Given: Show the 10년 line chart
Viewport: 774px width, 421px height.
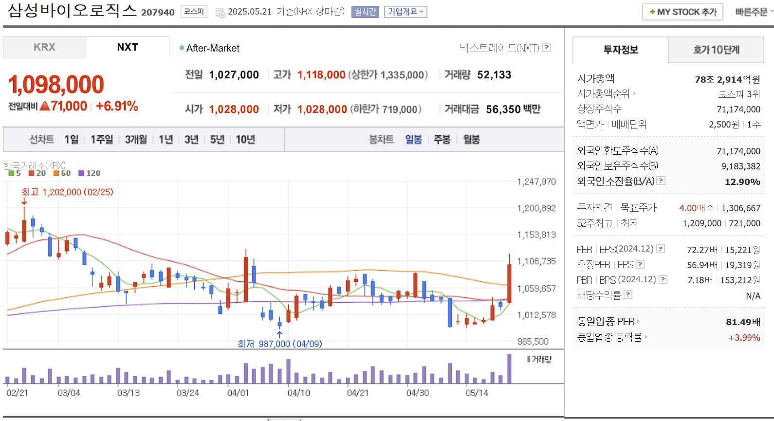Looking at the screenshot, I should click(x=245, y=140).
